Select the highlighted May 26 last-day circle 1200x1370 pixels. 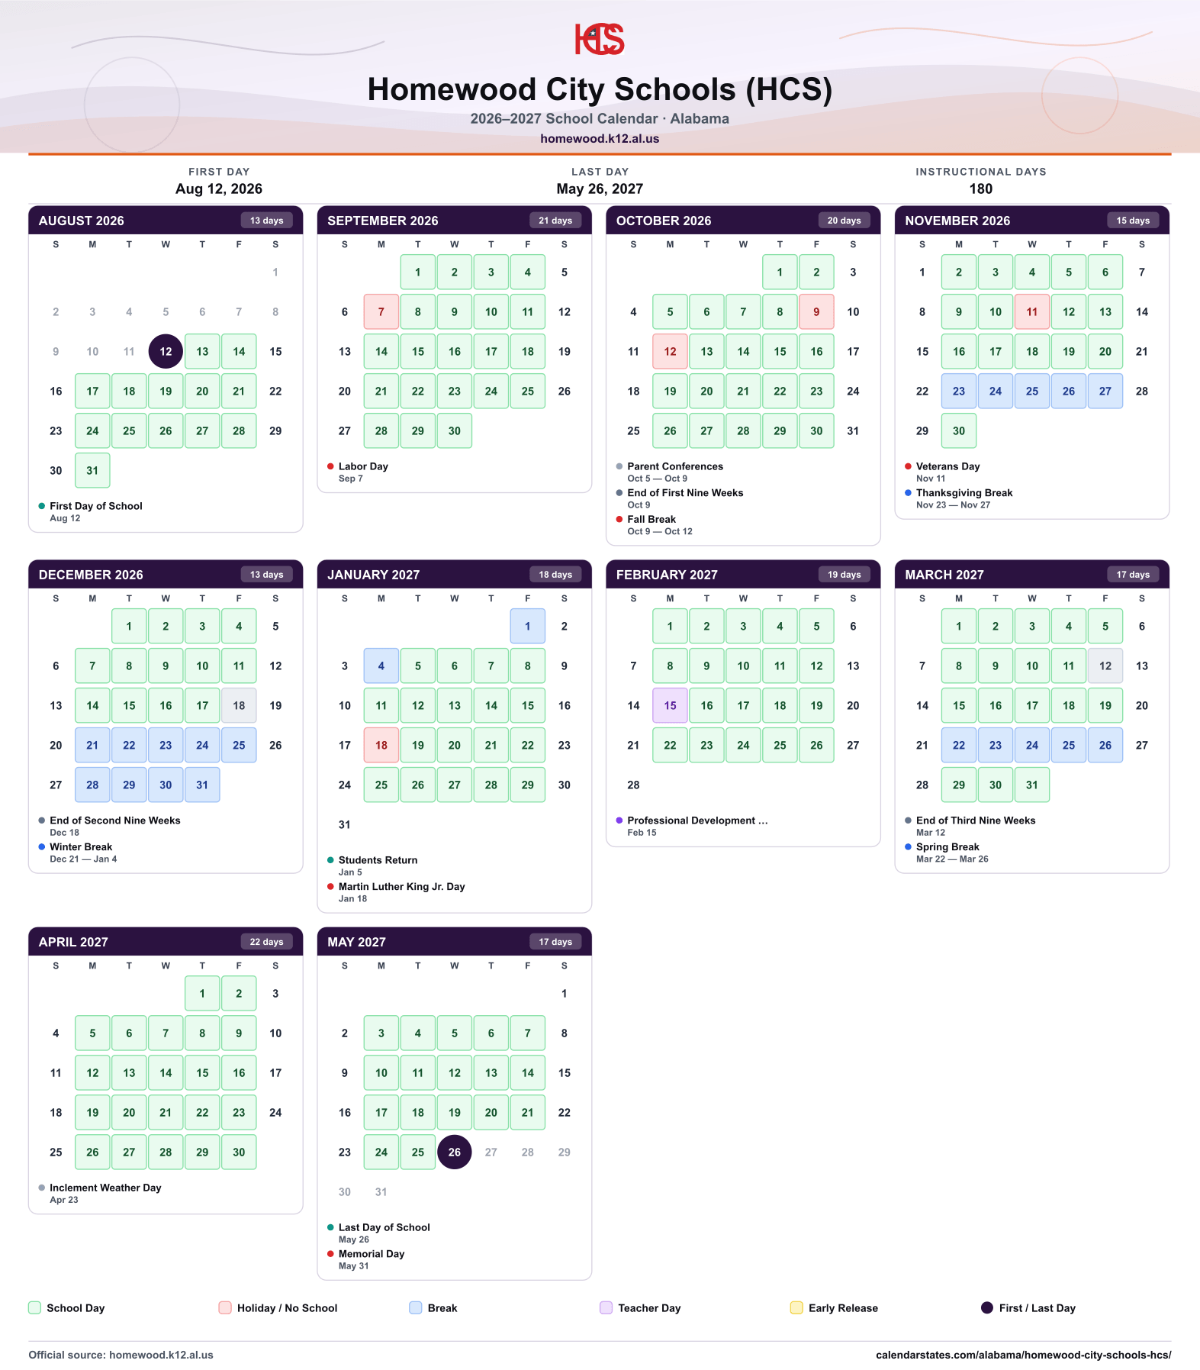[x=455, y=1152]
